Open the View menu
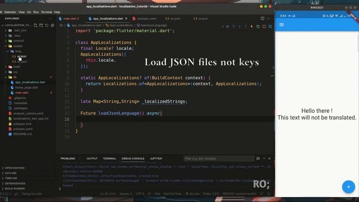Viewport: 359px width, 202px height. point(21,12)
